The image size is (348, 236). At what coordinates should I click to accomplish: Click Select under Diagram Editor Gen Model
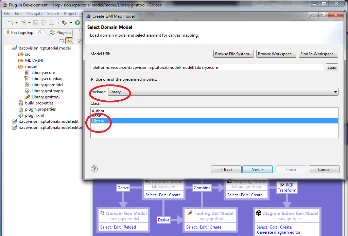point(262,227)
